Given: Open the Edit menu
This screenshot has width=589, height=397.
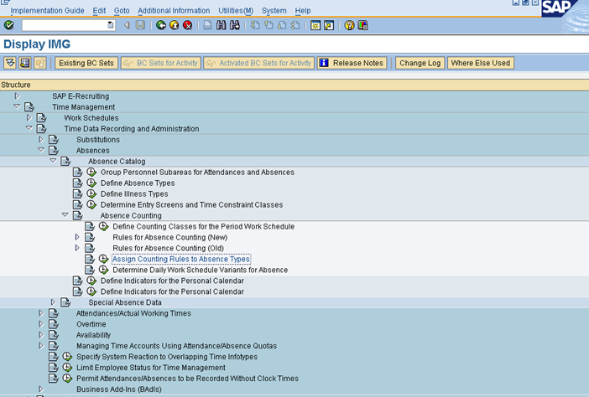Looking at the screenshot, I should pos(99,11).
